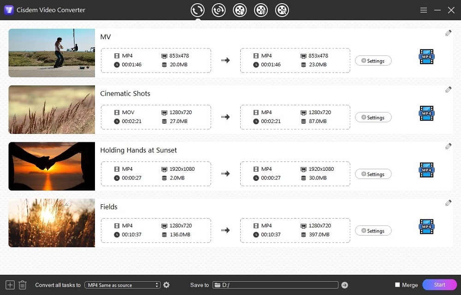461x295 pixels.
Task: Rename Fields using its pencil icon
Action: [x=448, y=202]
